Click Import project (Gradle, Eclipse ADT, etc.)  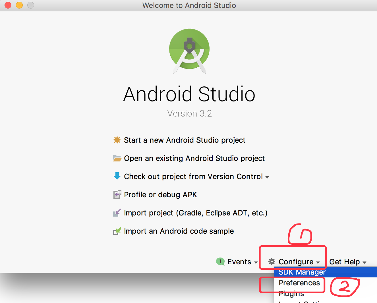(x=196, y=213)
